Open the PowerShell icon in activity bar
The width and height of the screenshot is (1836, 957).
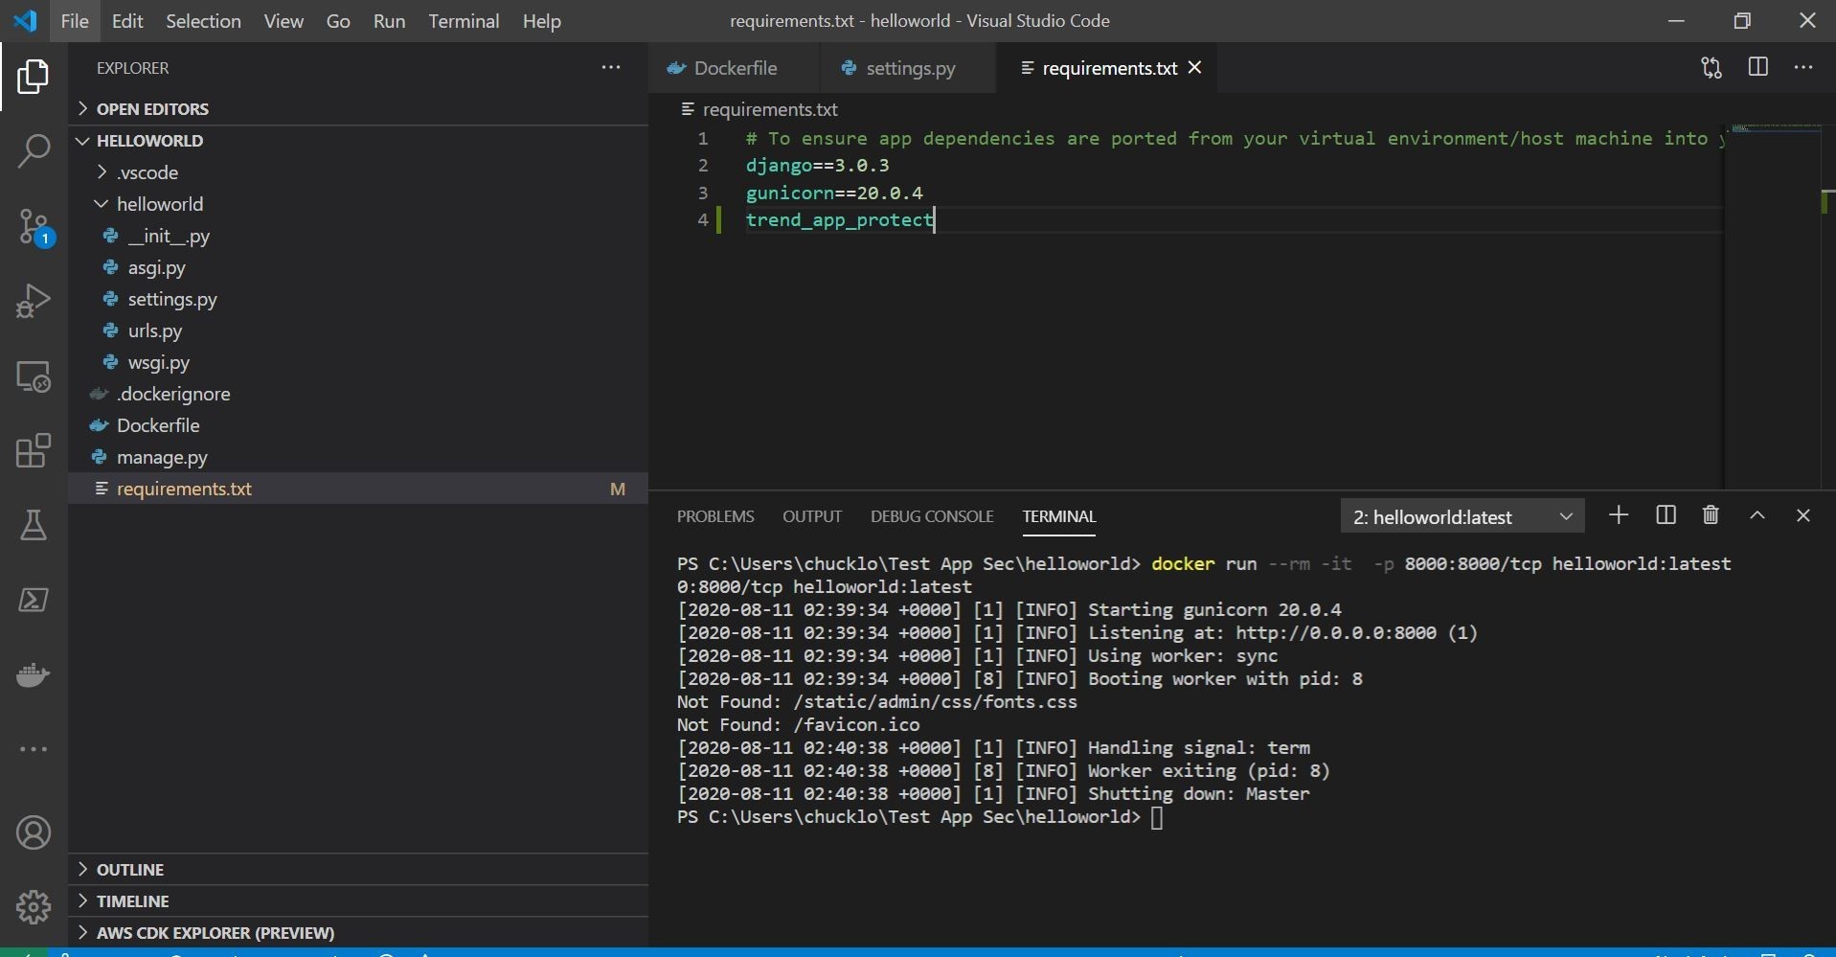pyautogui.click(x=34, y=600)
